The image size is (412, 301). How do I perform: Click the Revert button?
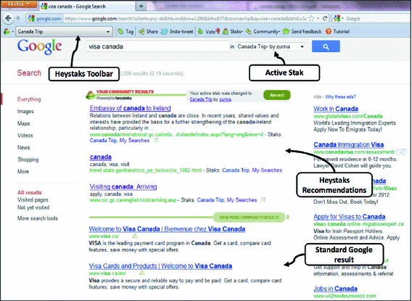tap(277, 95)
